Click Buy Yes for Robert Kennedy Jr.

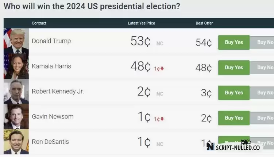[x=234, y=93]
